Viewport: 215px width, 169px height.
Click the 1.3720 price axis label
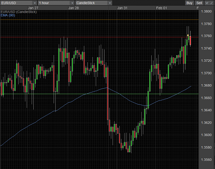tap(206, 61)
